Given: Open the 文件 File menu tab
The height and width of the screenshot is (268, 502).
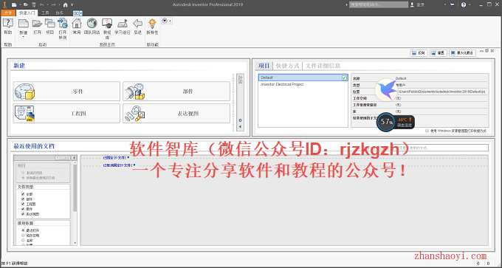Looking at the screenshot, I should [x=8, y=13].
